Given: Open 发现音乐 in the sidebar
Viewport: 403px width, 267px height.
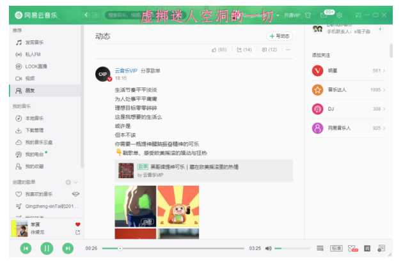Looking at the screenshot, I should [x=45, y=42].
